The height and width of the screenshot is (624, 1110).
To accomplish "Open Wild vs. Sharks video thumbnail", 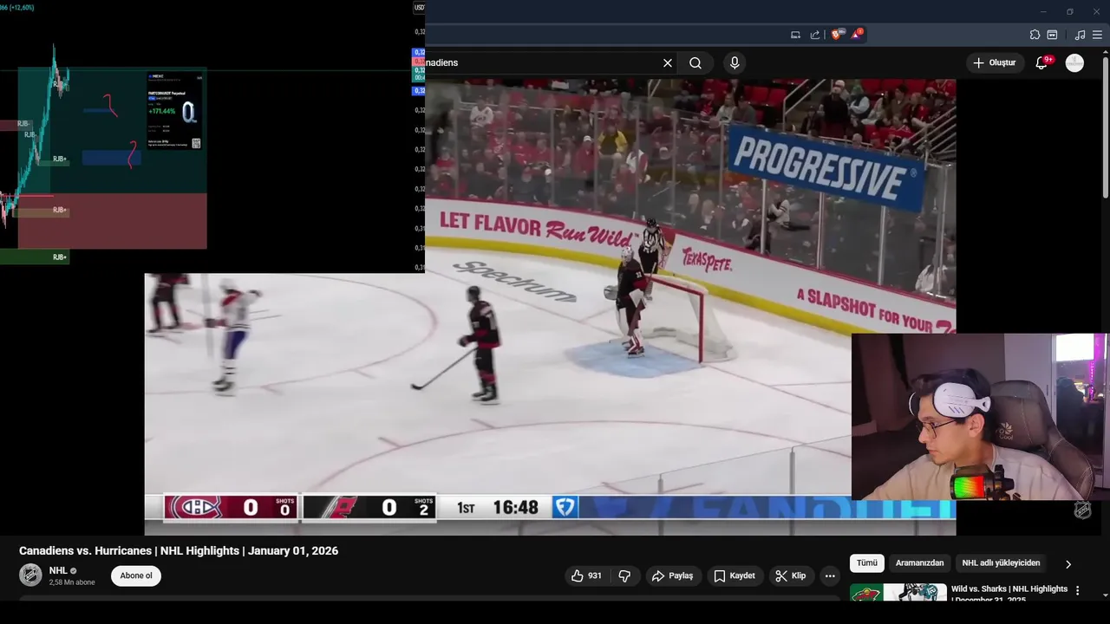I will point(898,593).
